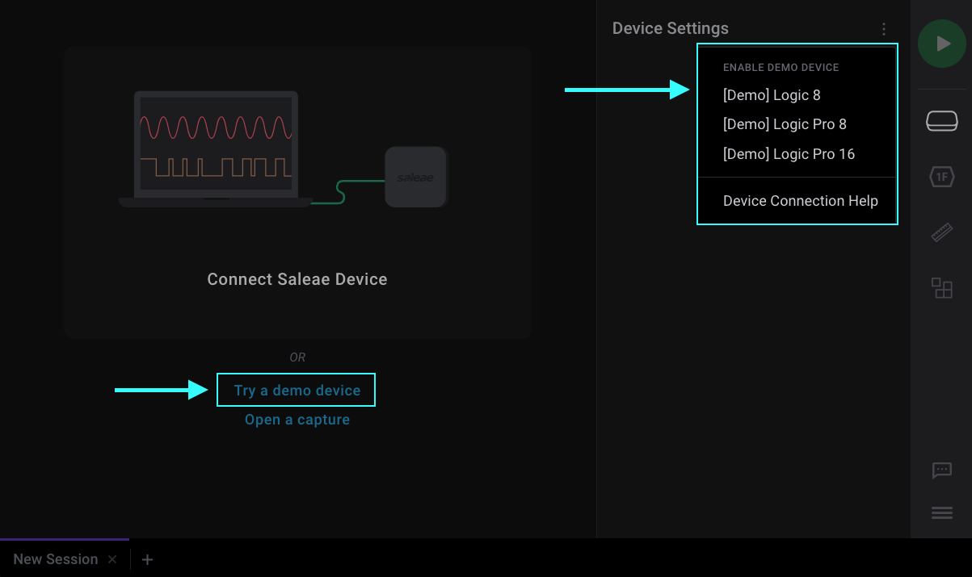Viewport: 972px width, 577px height.
Task: Open the Capture Settings panel icon
Action: click(x=941, y=177)
